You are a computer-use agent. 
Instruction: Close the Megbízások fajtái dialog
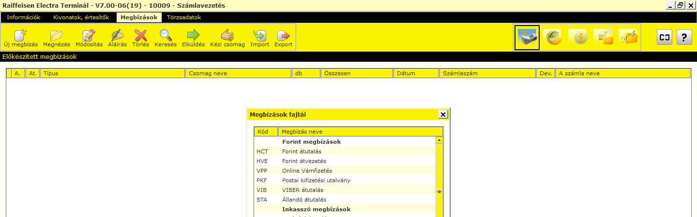pyautogui.click(x=443, y=114)
